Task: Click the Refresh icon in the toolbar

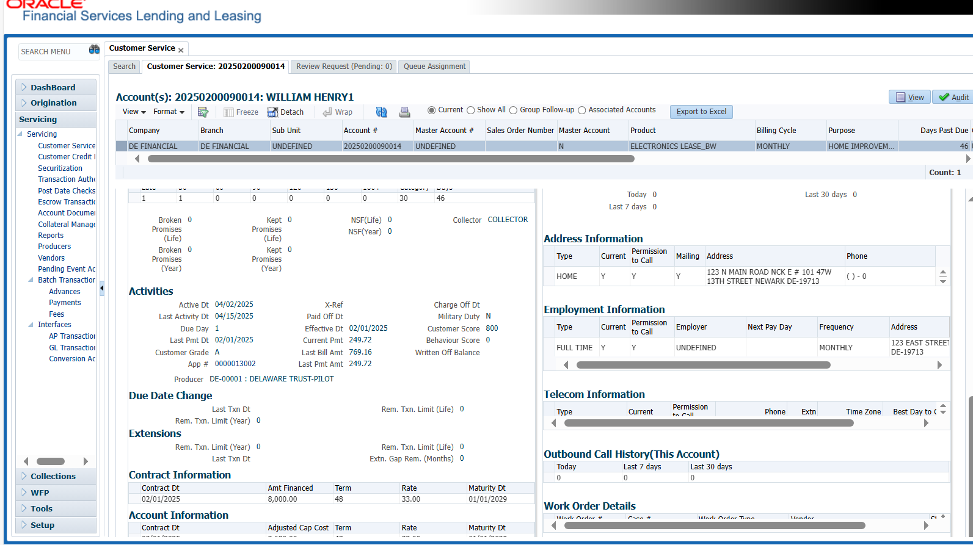Action: tap(381, 112)
